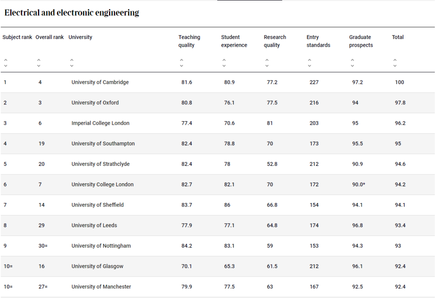Open University of Southampton entry
The height and width of the screenshot is (298, 436).
(x=103, y=144)
